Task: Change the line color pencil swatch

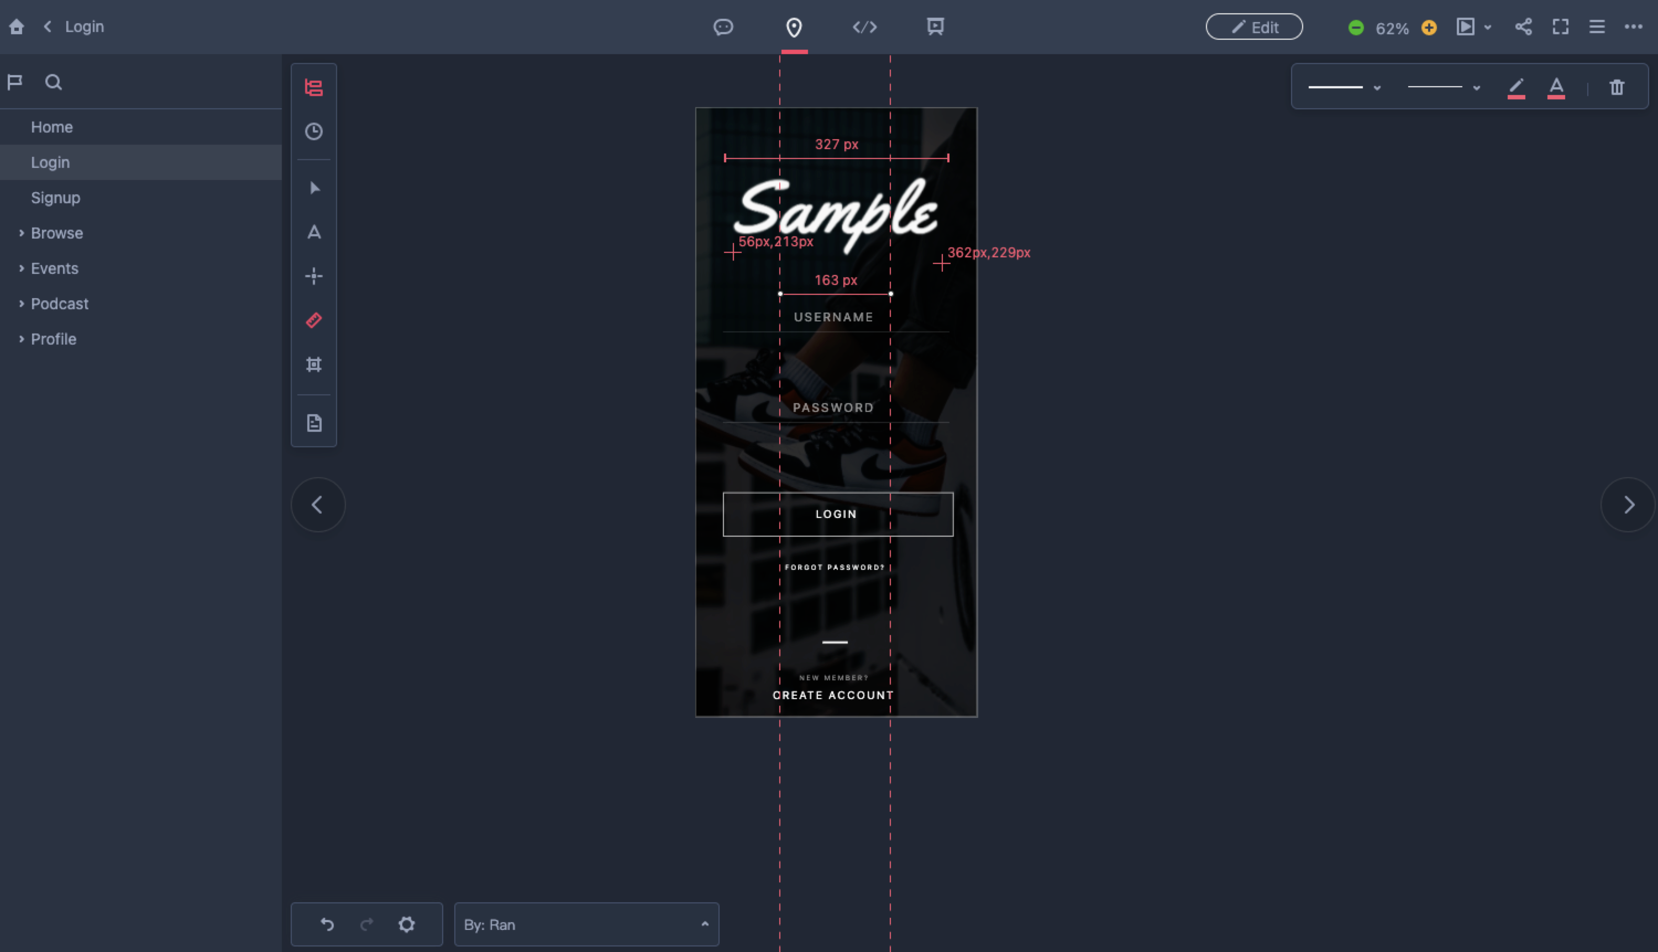Action: tap(1516, 88)
